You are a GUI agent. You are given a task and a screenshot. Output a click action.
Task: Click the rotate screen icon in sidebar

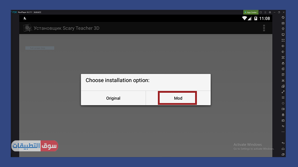click(x=283, y=17)
